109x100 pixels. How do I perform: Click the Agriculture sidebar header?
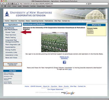click(x=13, y=25)
